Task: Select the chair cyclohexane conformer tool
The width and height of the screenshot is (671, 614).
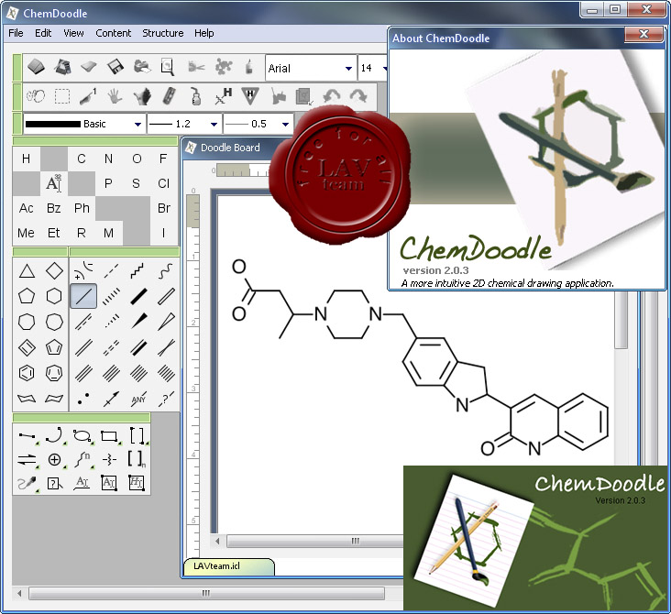Action: (27, 399)
